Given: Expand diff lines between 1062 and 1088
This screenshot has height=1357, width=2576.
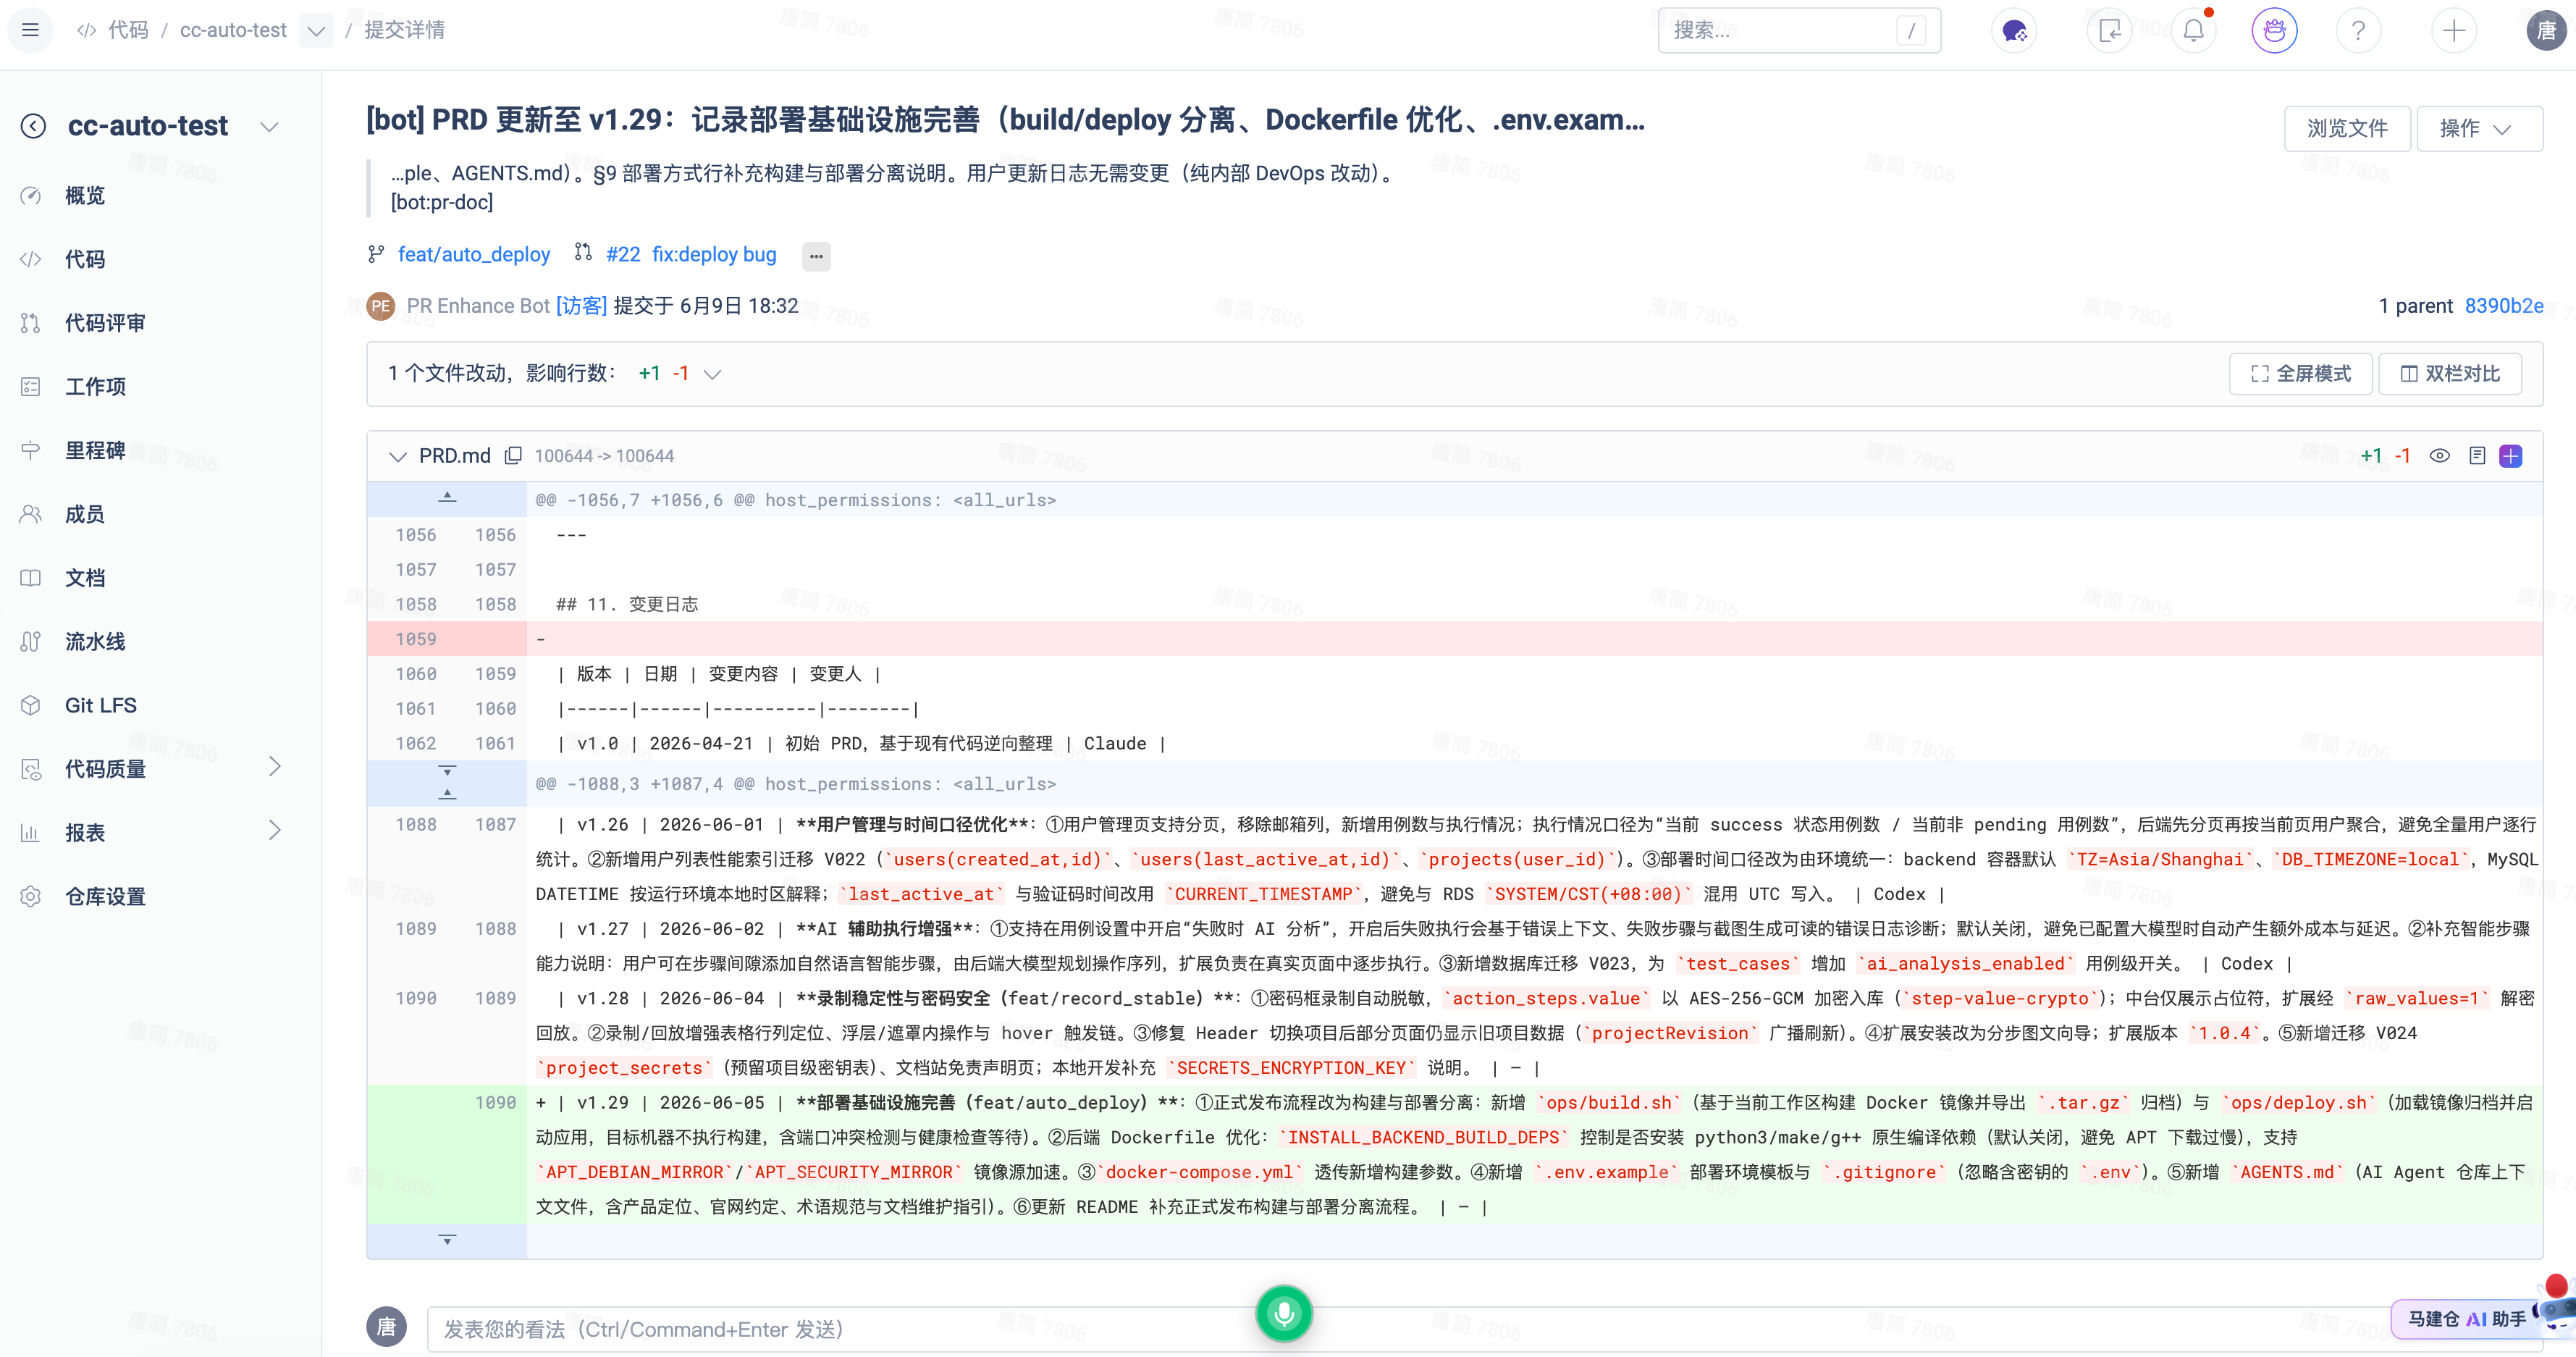Looking at the screenshot, I should pyautogui.click(x=447, y=783).
